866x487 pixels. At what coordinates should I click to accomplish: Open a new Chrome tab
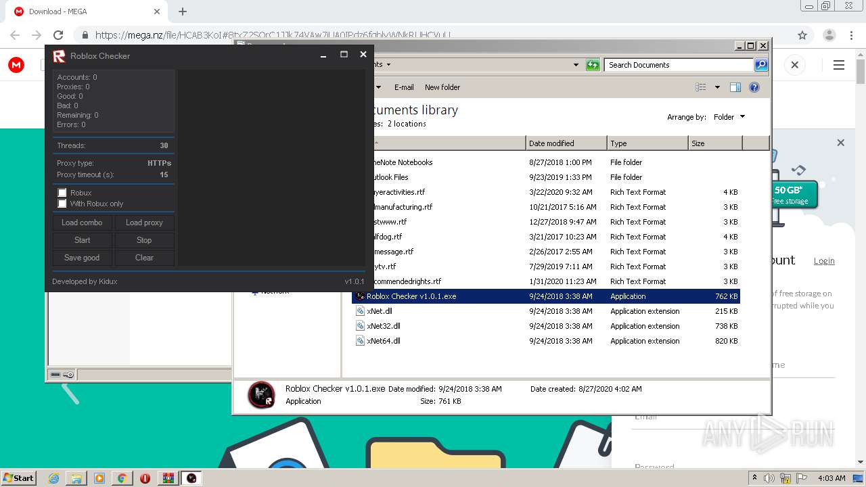[x=183, y=11]
